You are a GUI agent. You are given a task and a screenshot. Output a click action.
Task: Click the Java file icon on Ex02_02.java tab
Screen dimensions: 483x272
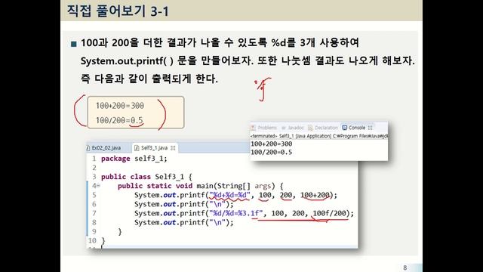[88, 148]
